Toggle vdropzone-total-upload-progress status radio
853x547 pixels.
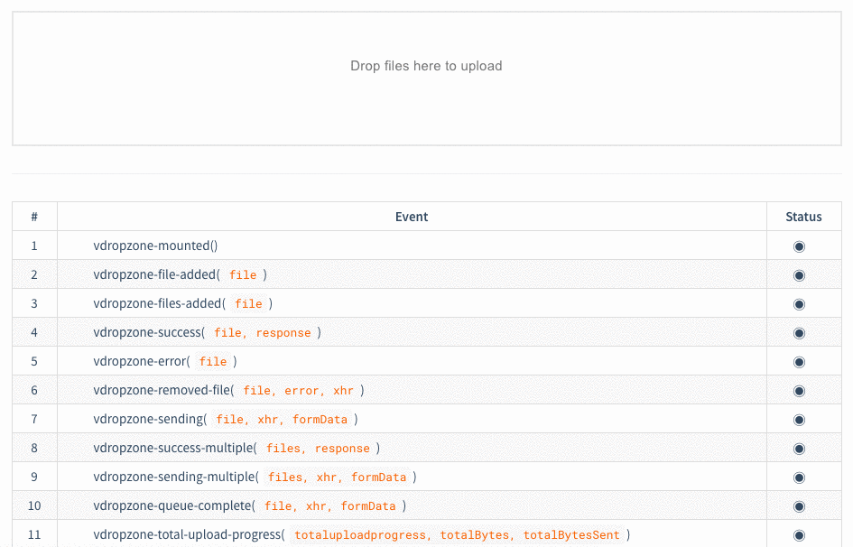tap(799, 535)
